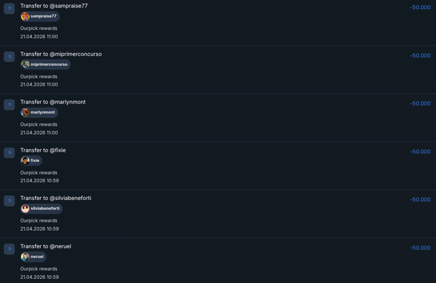The width and height of the screenshot is (436, 283).
Task: Click the silviabeneforti avatar image
Action: pos(25,209)
